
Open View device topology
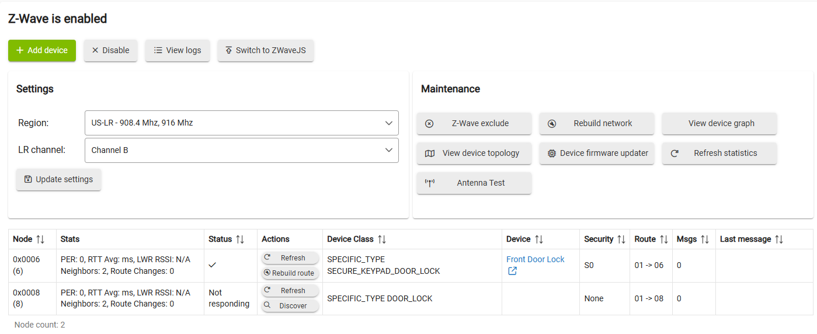pyautogui.click(x=474, y=153)
